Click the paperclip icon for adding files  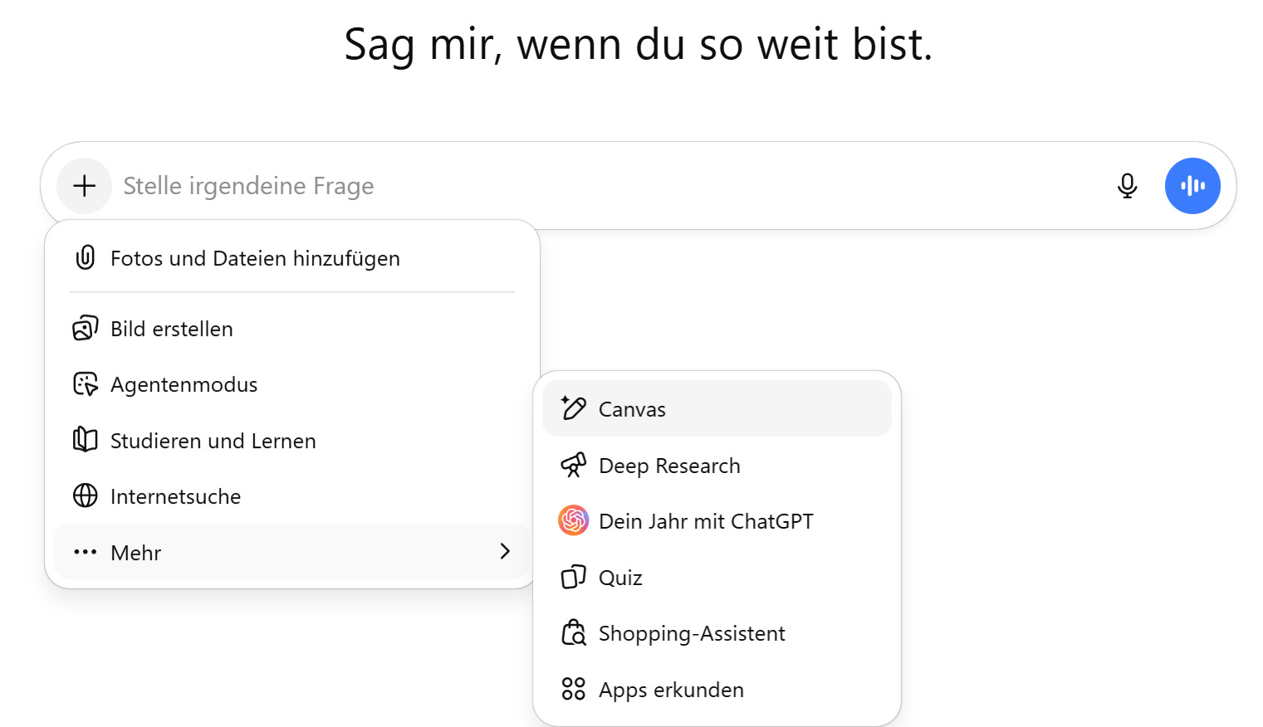85,258
